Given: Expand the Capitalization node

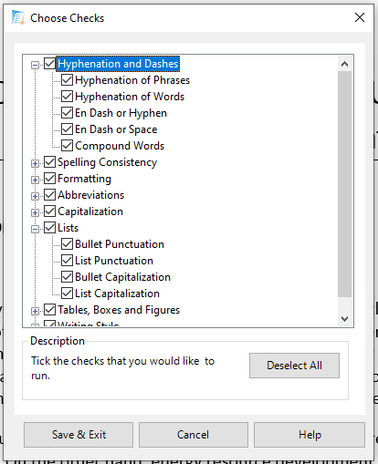Looking at the screenshot, I should (35, 212).
